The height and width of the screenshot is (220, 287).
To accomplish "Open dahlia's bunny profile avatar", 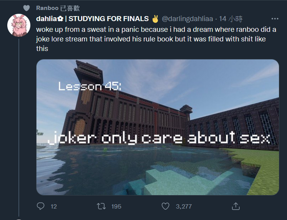I will click(x=19, y=25).
